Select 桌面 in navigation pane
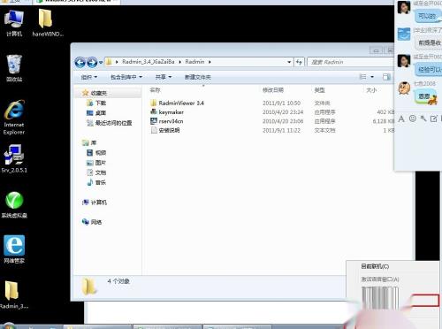The width and height of the screenshot is (442, 329). 96,113
